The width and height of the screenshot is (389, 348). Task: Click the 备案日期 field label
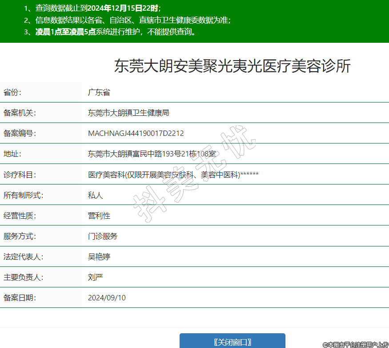20,298
